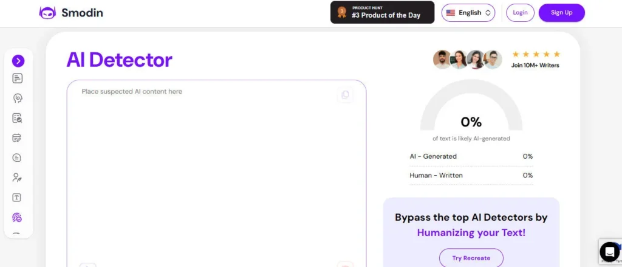Open the chat support bubble

(x=609, y=251)
